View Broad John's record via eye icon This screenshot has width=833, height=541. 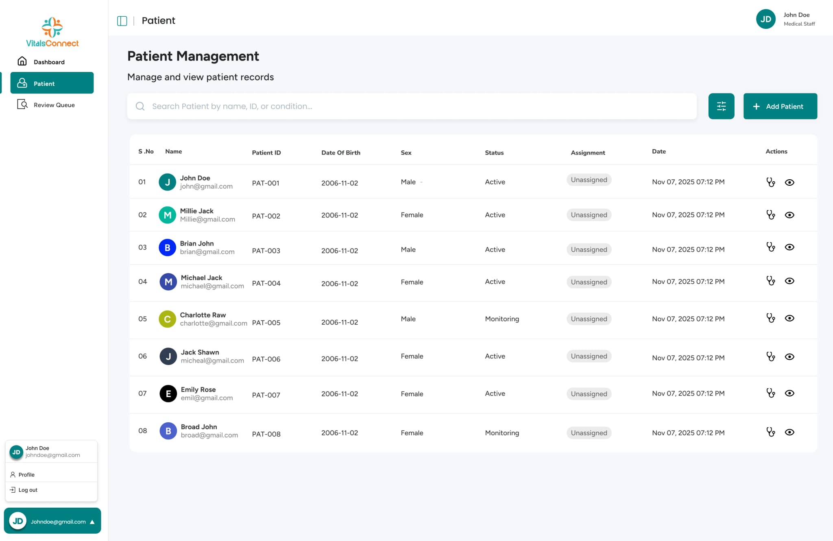789,432
